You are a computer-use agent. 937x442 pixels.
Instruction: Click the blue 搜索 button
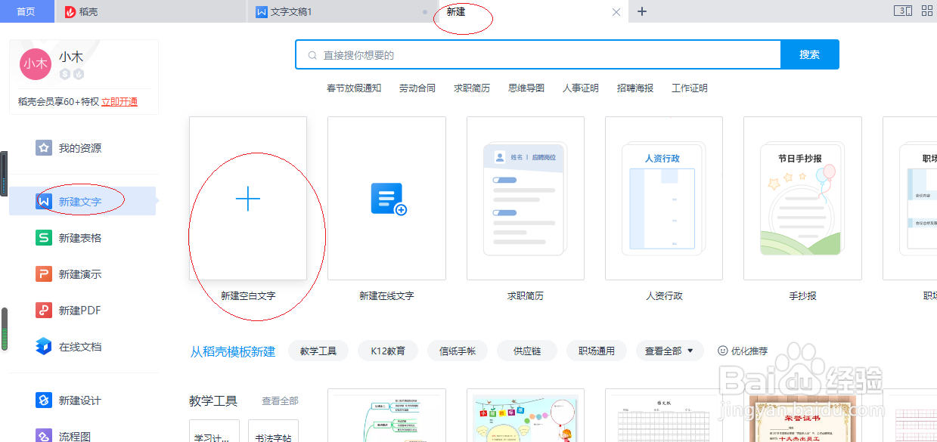809,54
